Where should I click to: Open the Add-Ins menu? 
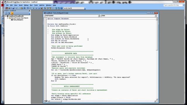(x=42, y=5)
